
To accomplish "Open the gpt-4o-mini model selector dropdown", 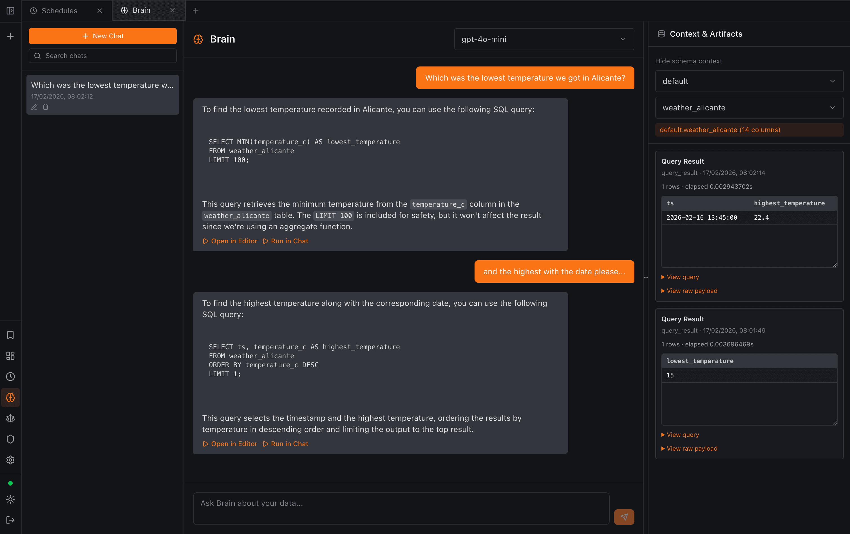I will [x=543, y=39].
